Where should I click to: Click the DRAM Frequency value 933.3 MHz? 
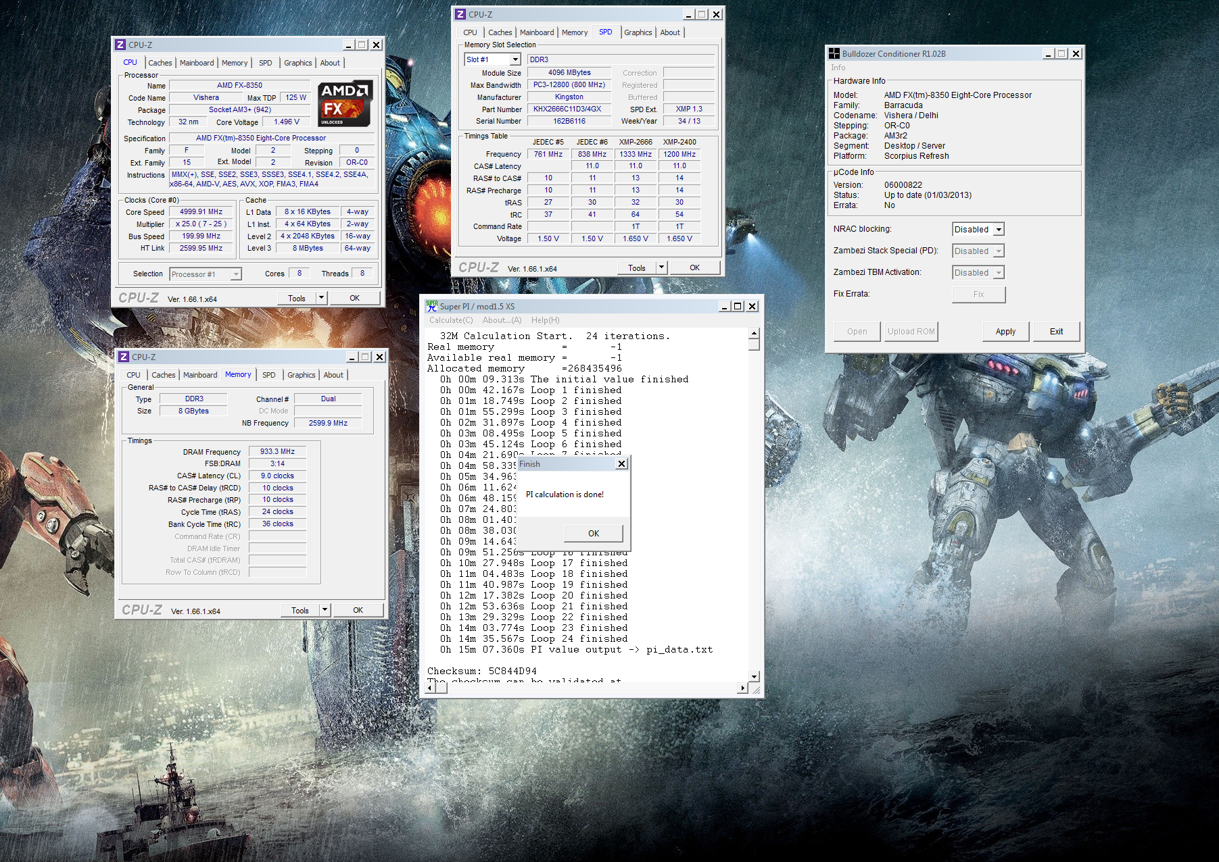coord(277,451)
